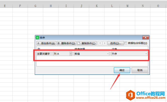Cancel with the 取消 button
167x102 pixels.
coord(140,70)
